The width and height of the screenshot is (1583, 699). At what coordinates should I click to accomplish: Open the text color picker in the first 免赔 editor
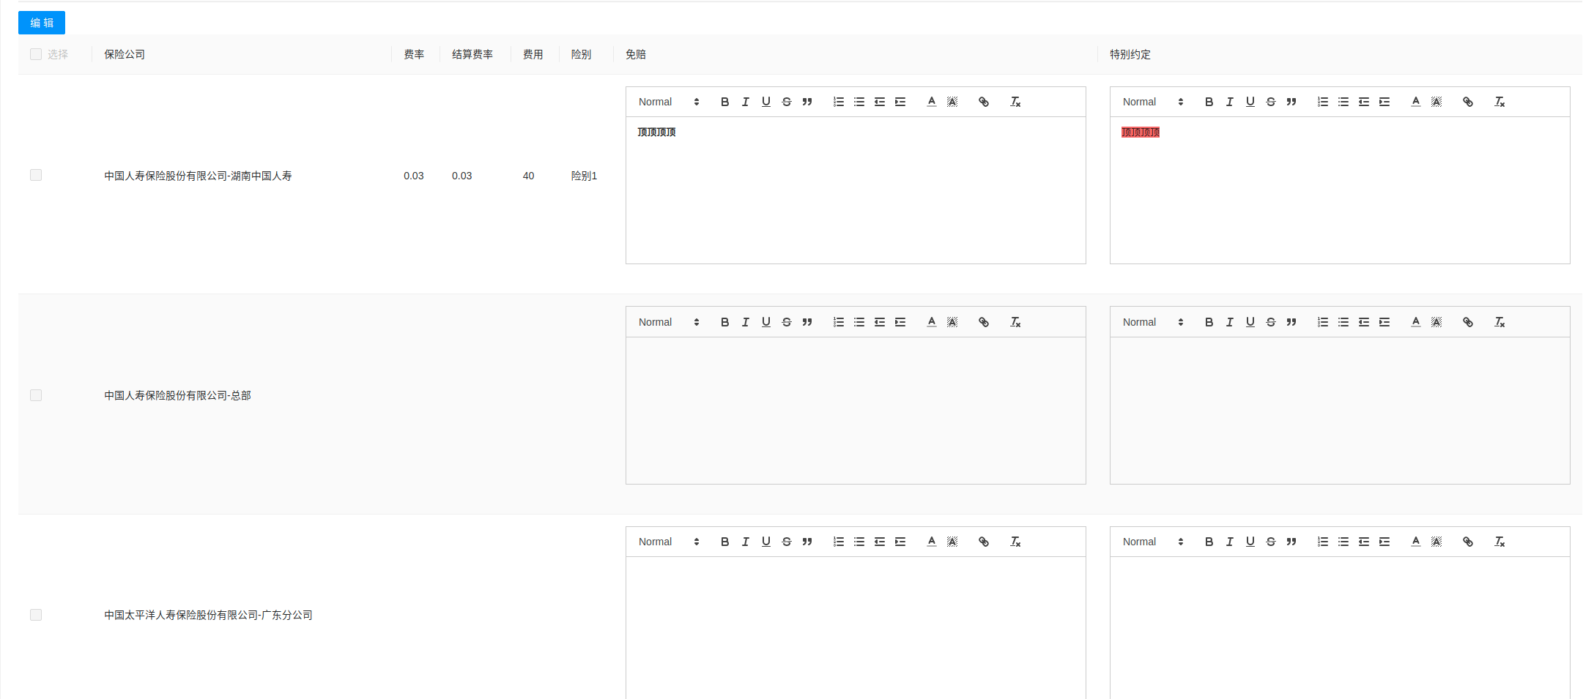pos(931,102)
